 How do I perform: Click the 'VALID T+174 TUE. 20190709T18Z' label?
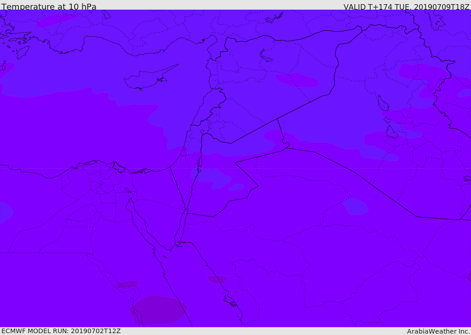tap(407, 6)
